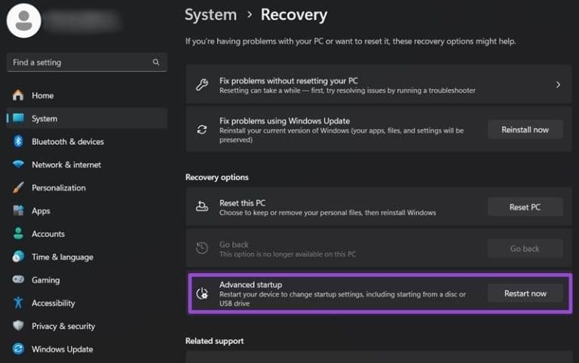Click the Privacy & security shield icon
The width and height of the screenshot is (579, 363).
click(18, 326)
